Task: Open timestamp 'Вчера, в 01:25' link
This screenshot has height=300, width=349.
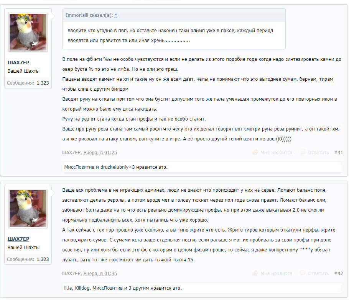Action: (100, 153)
